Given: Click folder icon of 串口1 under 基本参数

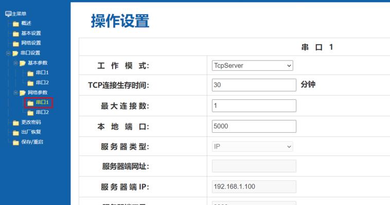Looking at the screenshot, I should tap(30, 73).
